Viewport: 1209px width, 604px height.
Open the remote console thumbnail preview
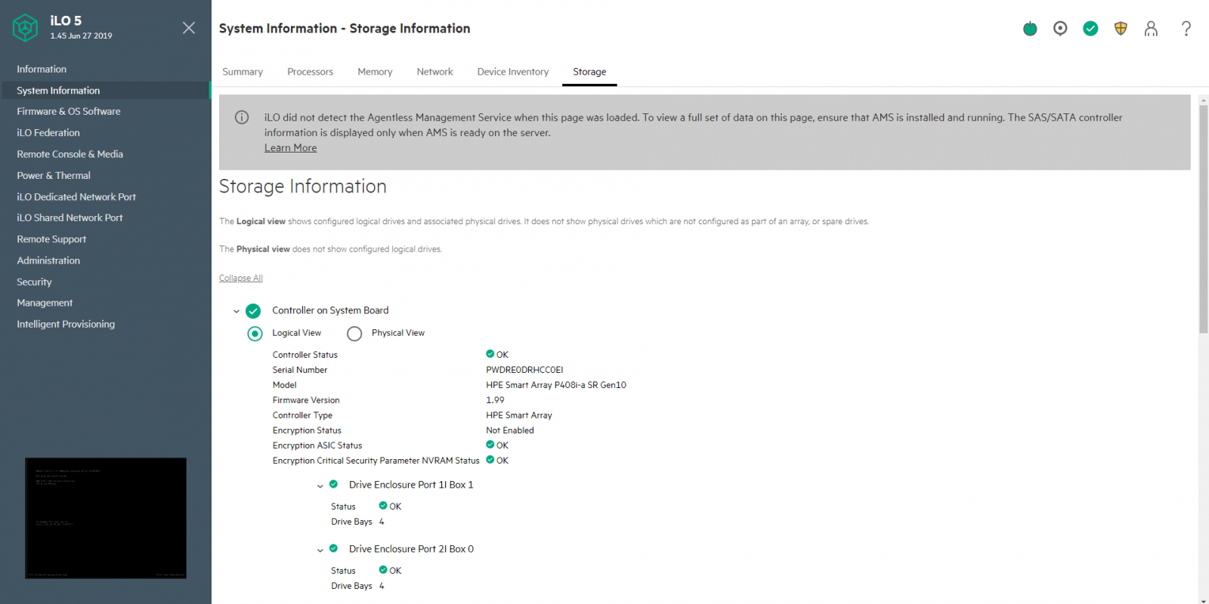(106, 518)
